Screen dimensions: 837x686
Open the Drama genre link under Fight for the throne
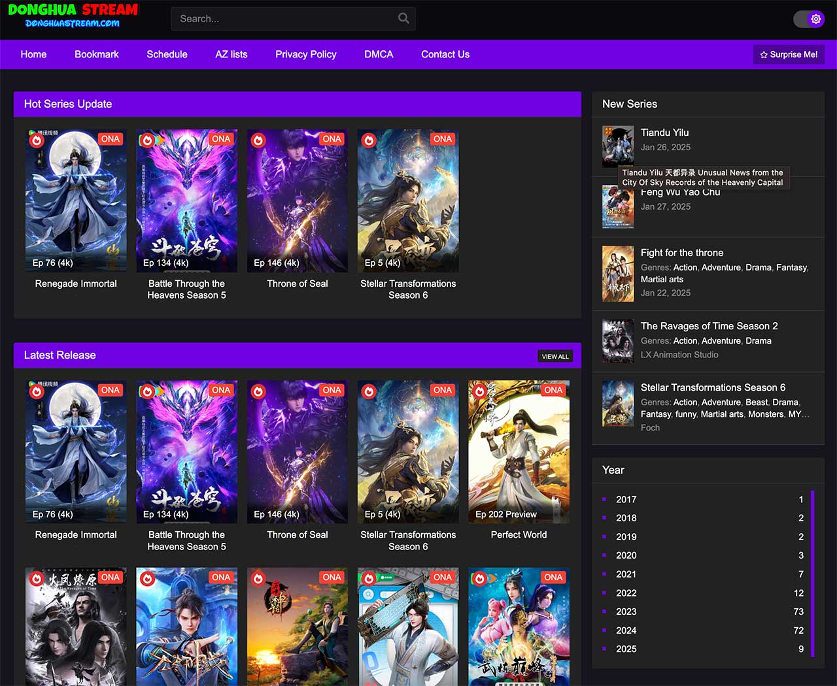pos(758,267)
